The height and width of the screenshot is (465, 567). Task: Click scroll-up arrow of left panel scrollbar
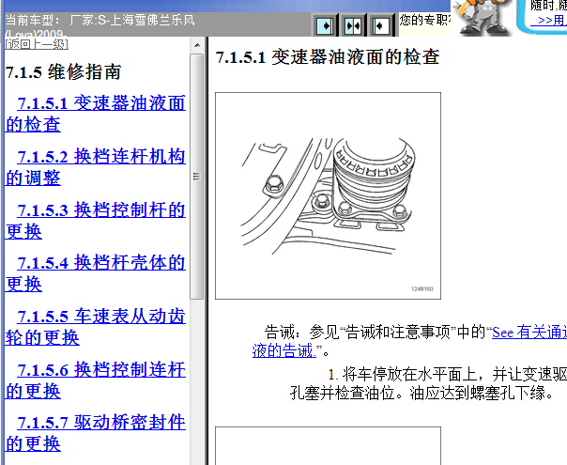click(x=197, y=46)
